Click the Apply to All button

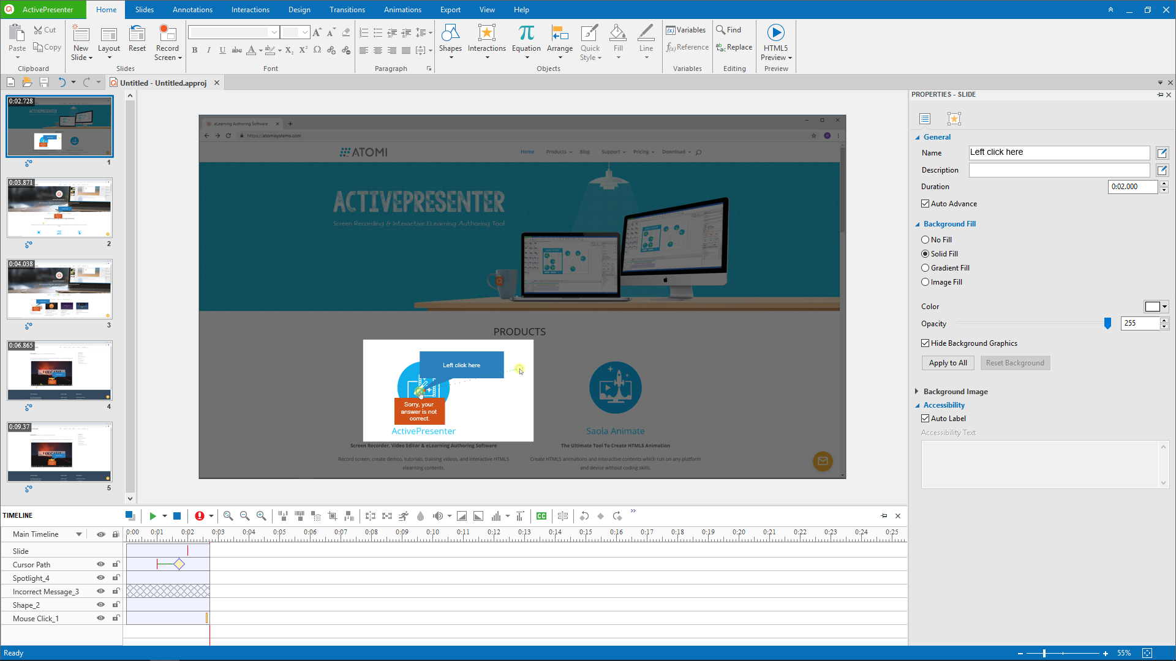tap(948, 363)
